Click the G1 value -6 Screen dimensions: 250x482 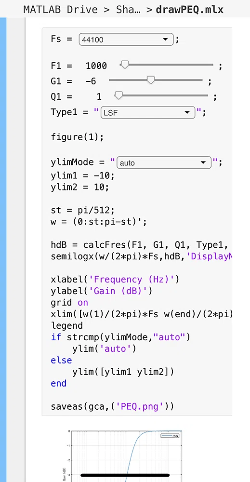(91, 81)
